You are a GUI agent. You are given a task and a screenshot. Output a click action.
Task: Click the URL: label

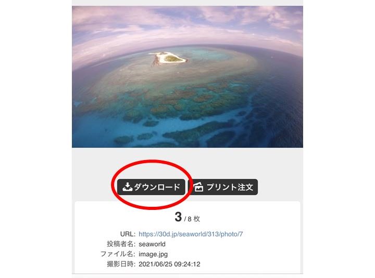tap(128, 234)
